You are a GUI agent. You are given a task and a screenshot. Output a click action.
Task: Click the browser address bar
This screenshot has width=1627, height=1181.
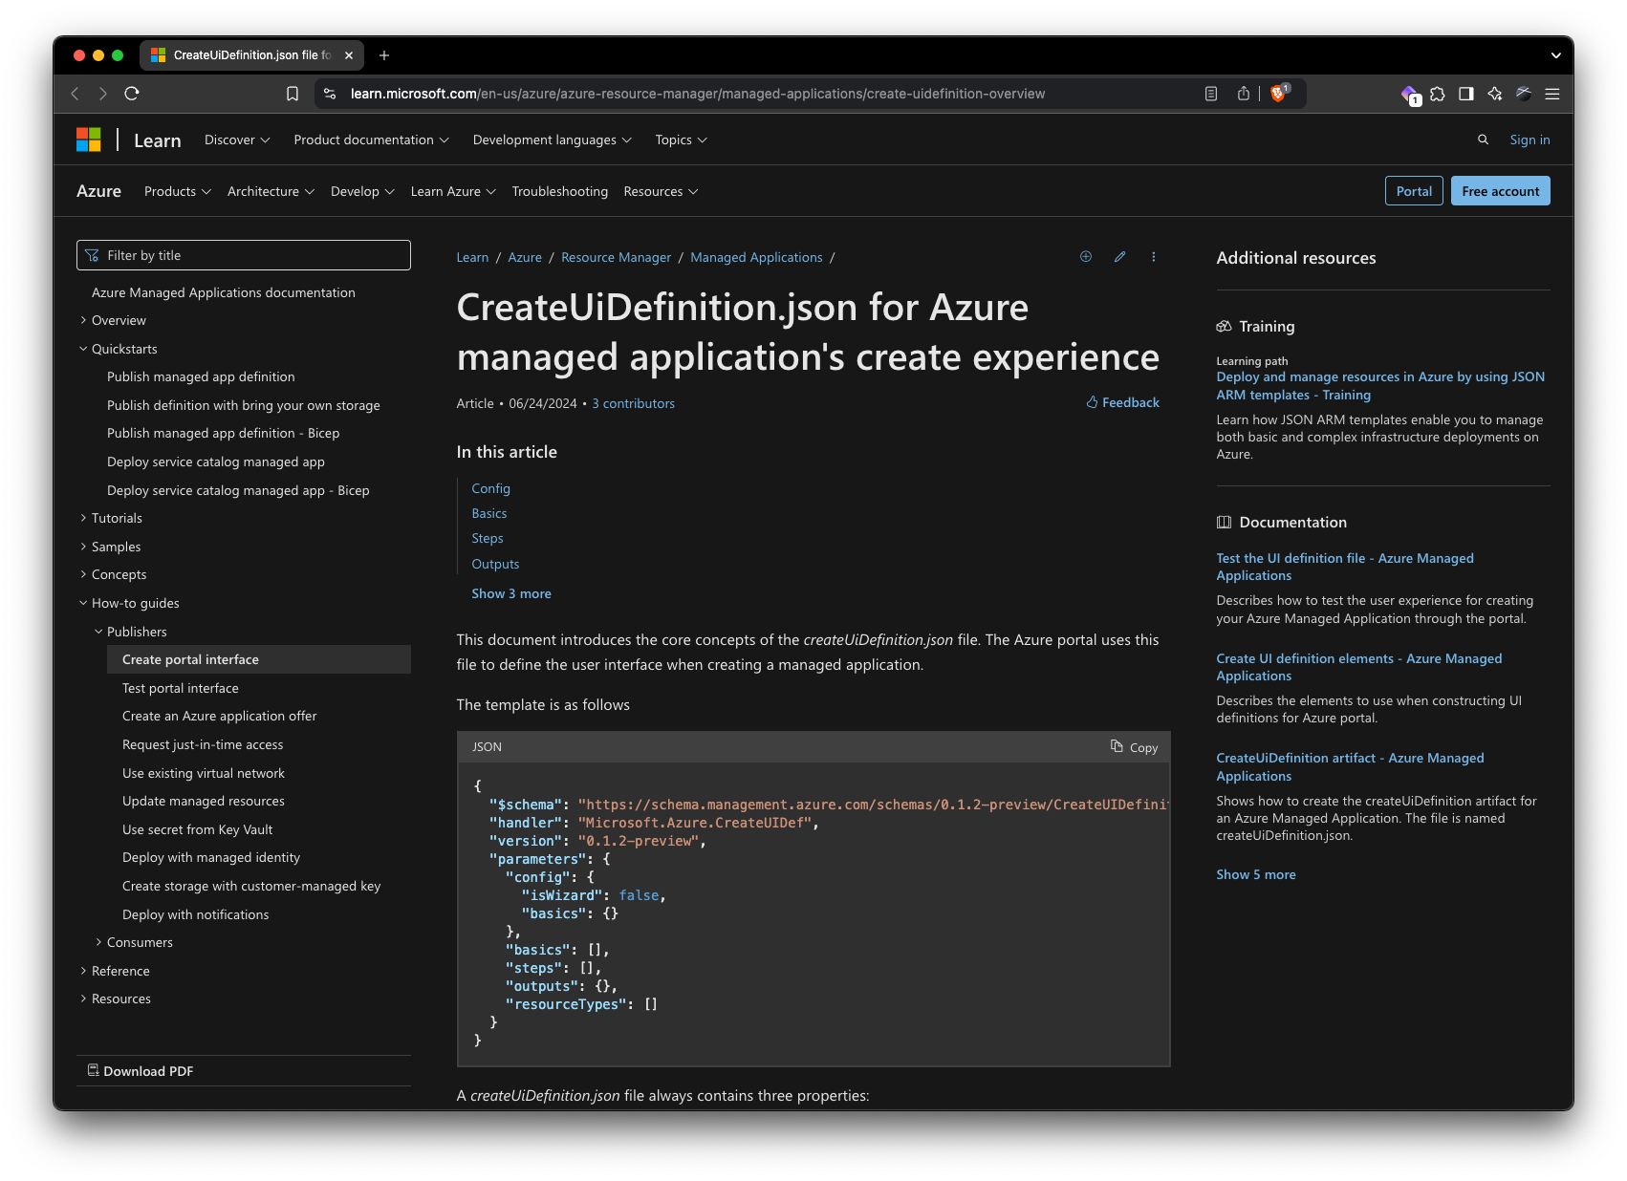click(698, 94)
